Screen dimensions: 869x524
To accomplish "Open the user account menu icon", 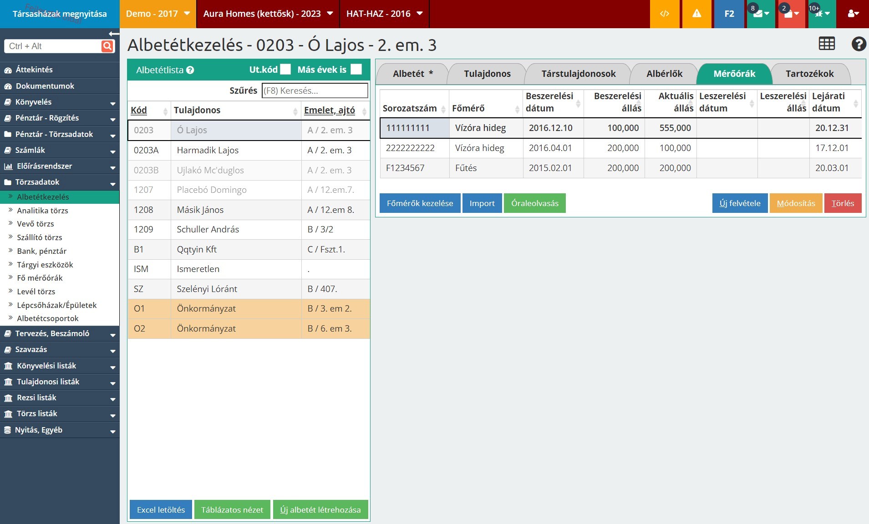I will point(853,14).
